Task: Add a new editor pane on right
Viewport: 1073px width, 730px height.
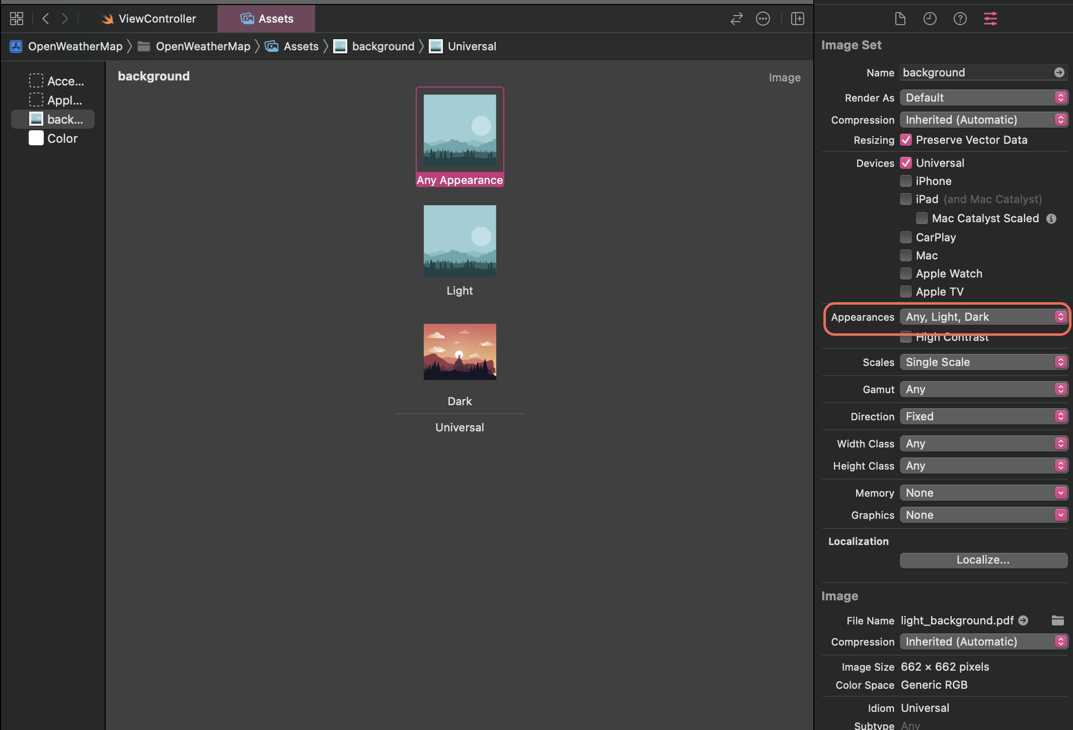Action: coord(797,19)
